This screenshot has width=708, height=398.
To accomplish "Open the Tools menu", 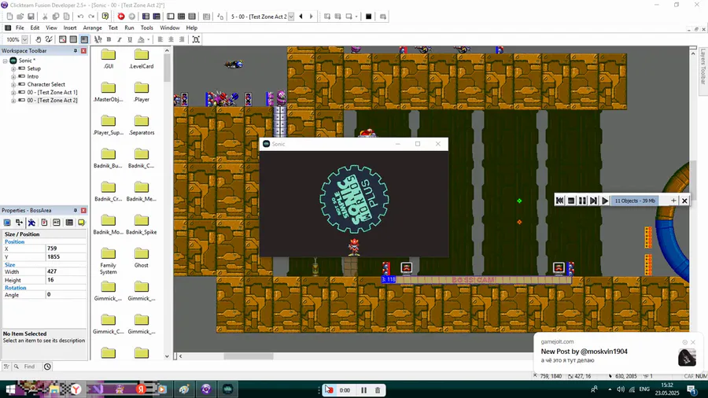I will [x=147, y=28].
